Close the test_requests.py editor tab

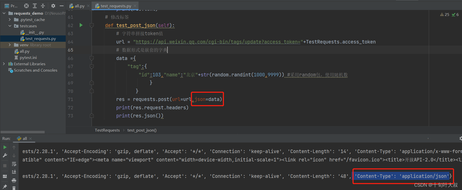(135, 6)
